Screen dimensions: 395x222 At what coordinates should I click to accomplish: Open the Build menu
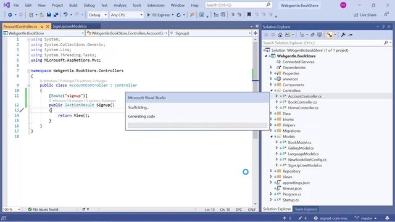click(73, 5)
